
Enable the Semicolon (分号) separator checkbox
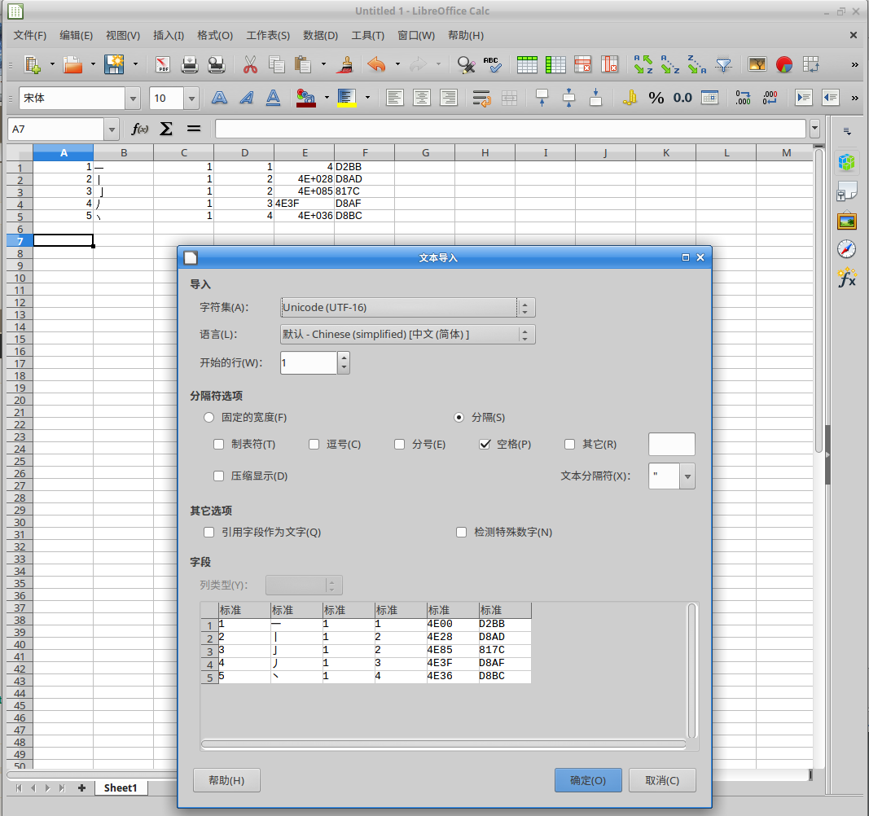pyautogui.click(x=399, y=444)
